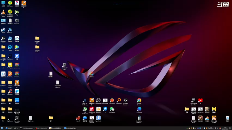Open the black PlotMana... shortcut icon

[x=10, y=56]
